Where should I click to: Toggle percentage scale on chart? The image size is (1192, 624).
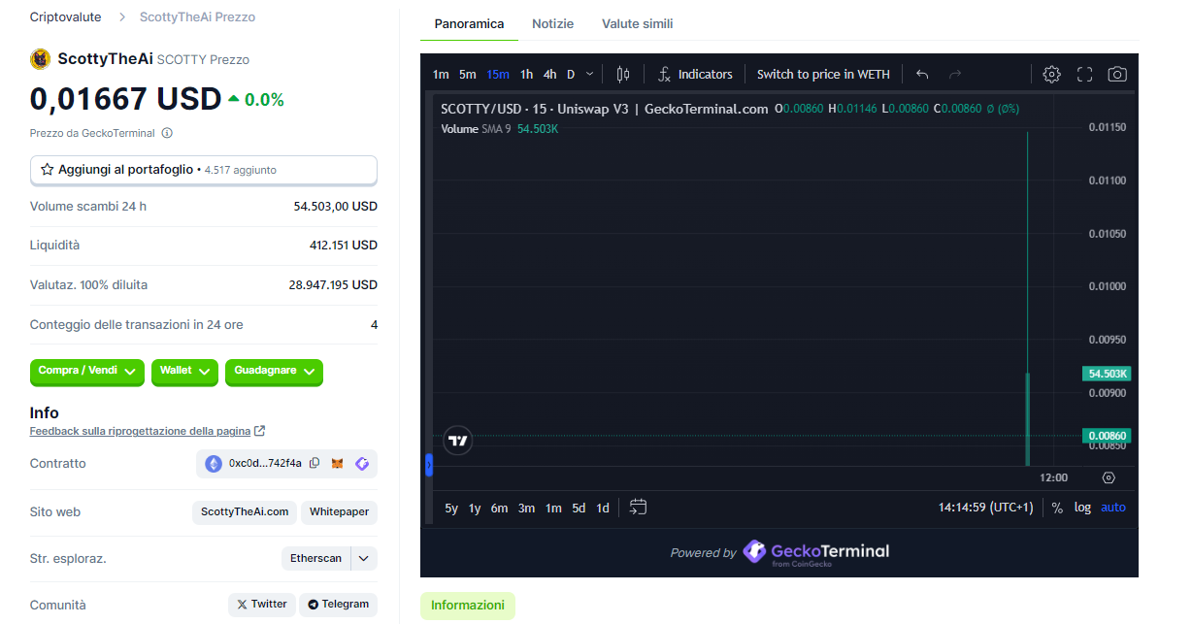point(1057,508)
